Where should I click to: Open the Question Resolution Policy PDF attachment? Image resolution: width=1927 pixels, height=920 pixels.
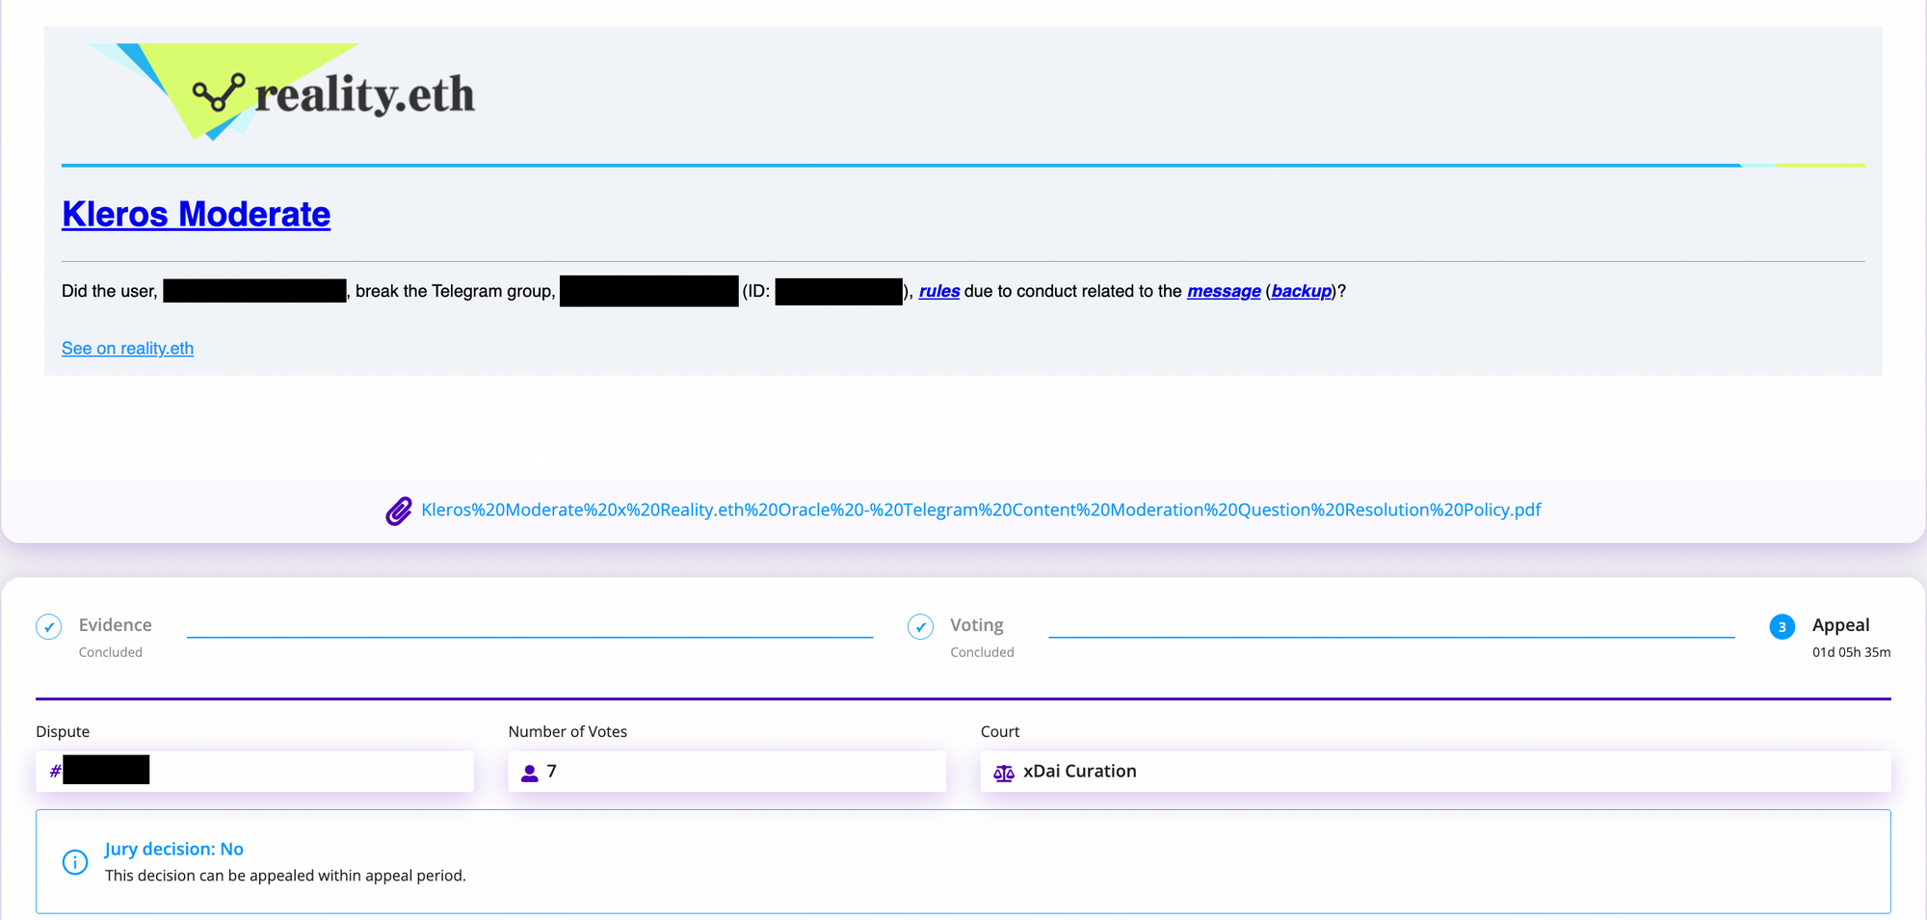981,510
